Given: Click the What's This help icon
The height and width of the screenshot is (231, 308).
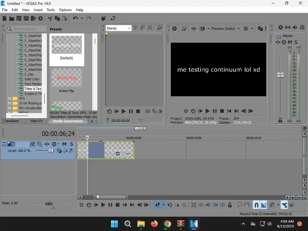Looking at the screenshot, I should coord(113,18).
